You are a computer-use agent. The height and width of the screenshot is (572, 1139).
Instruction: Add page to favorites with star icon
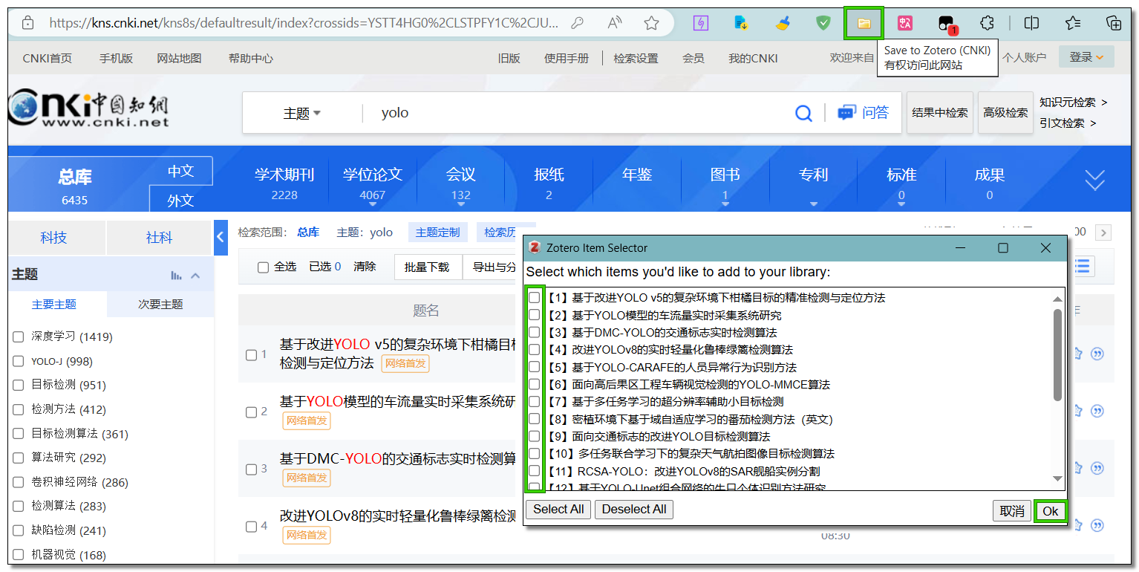[651, 23]
